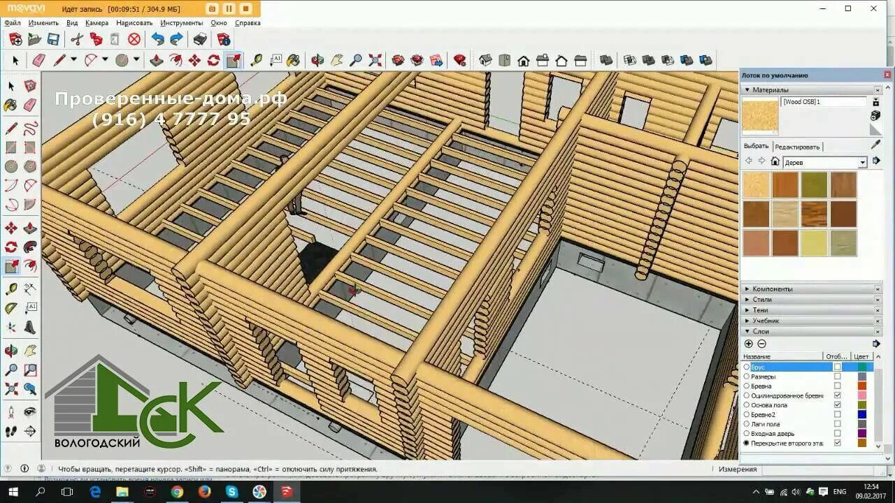Show the Бревно2 layer
This screenshot has width=895, height=503.
(x=837, y=414)
